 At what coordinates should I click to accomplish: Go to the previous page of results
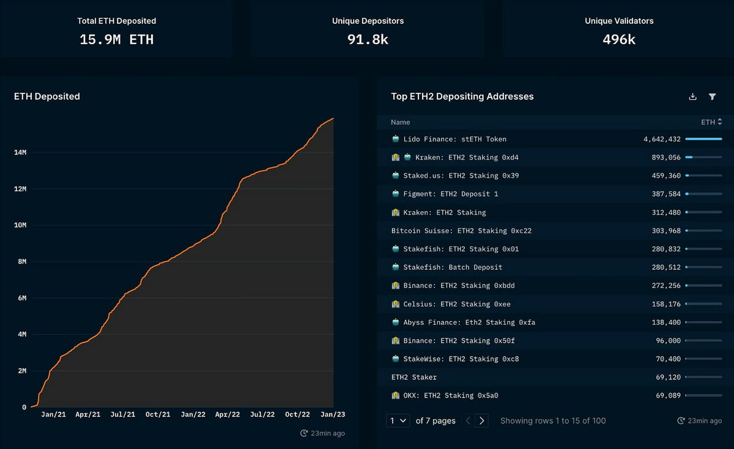467,420
